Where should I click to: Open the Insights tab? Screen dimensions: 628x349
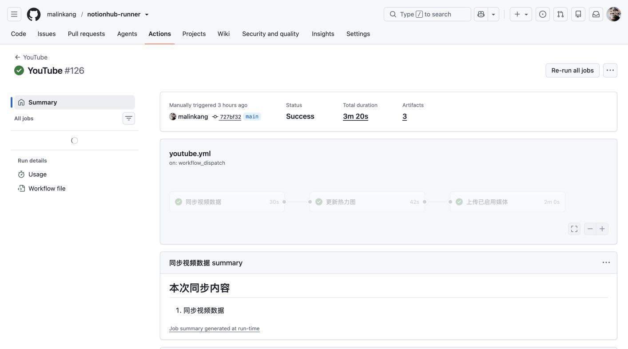coord(323,34)
